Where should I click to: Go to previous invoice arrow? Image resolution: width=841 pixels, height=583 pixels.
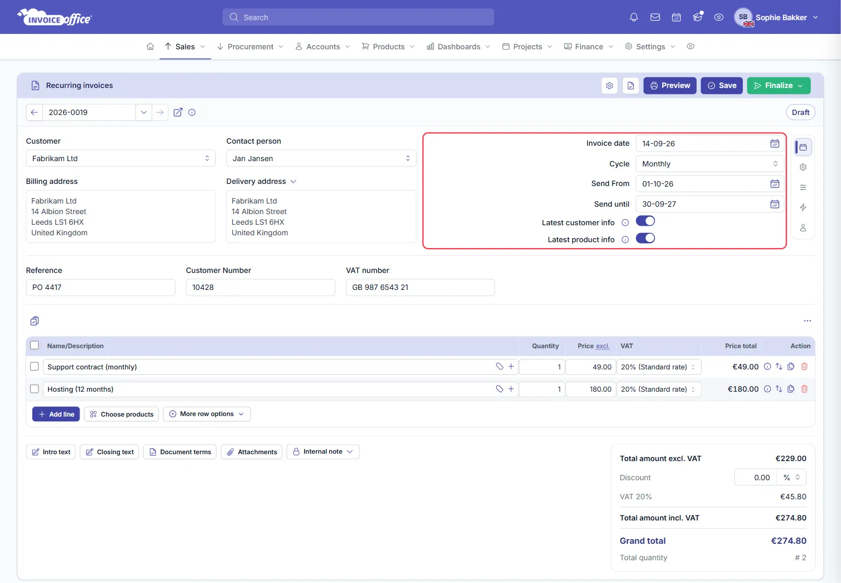34,112
